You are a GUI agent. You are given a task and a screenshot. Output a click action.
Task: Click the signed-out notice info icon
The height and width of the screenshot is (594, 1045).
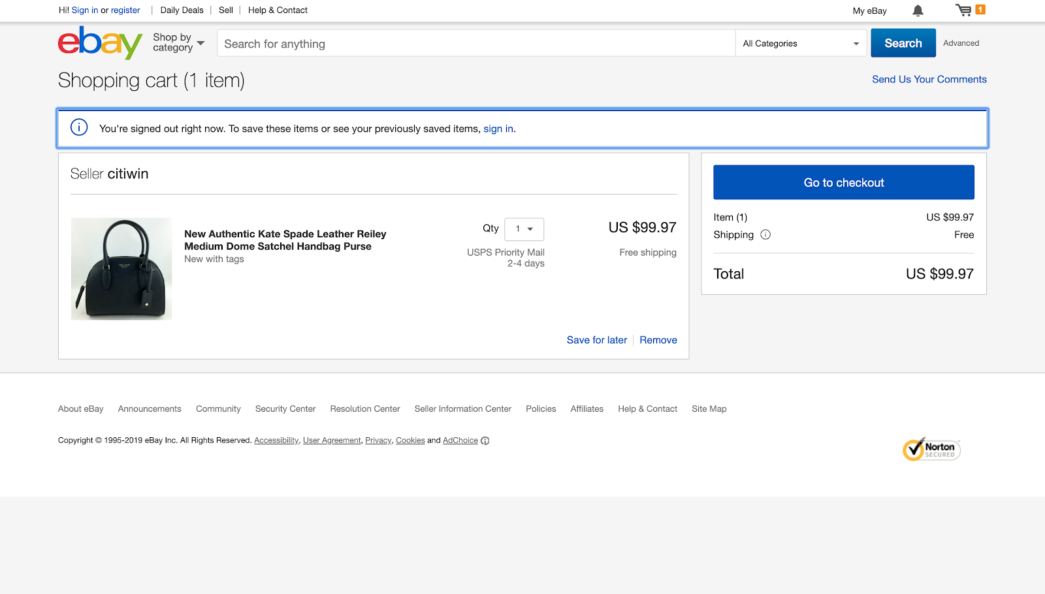[79, 127]
